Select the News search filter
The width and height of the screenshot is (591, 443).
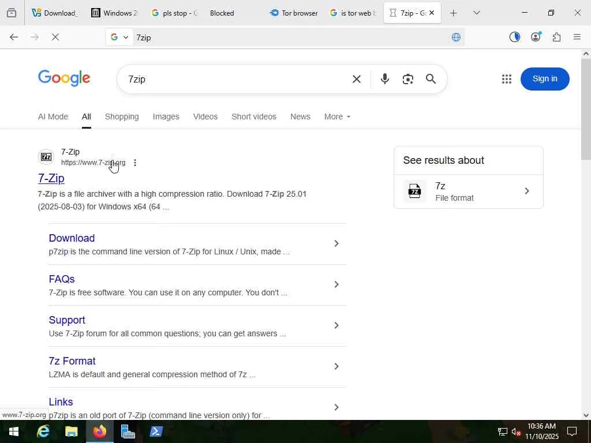point(300,117)
